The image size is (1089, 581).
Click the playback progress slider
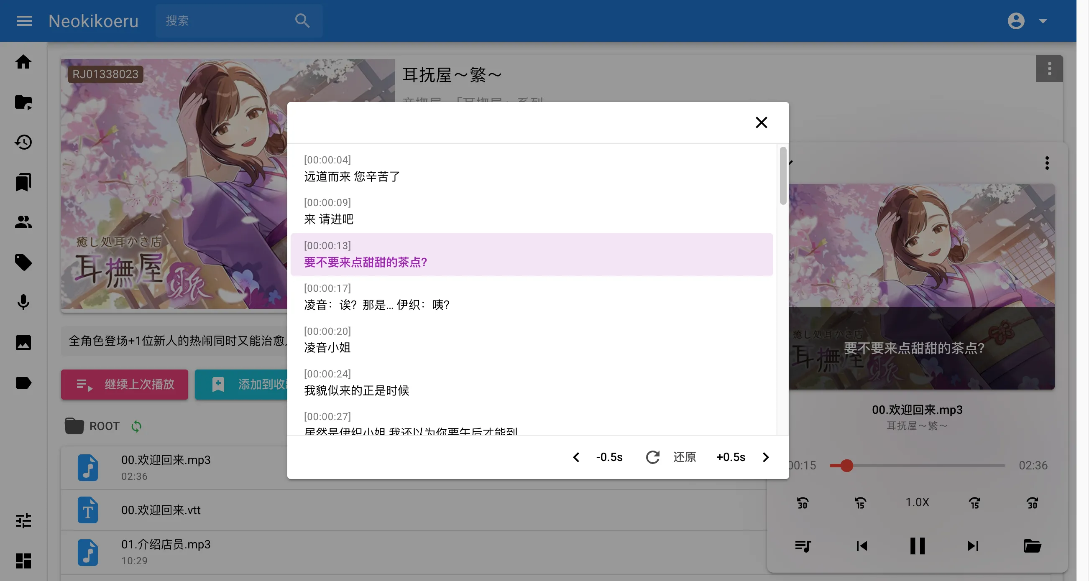point(918,466)
